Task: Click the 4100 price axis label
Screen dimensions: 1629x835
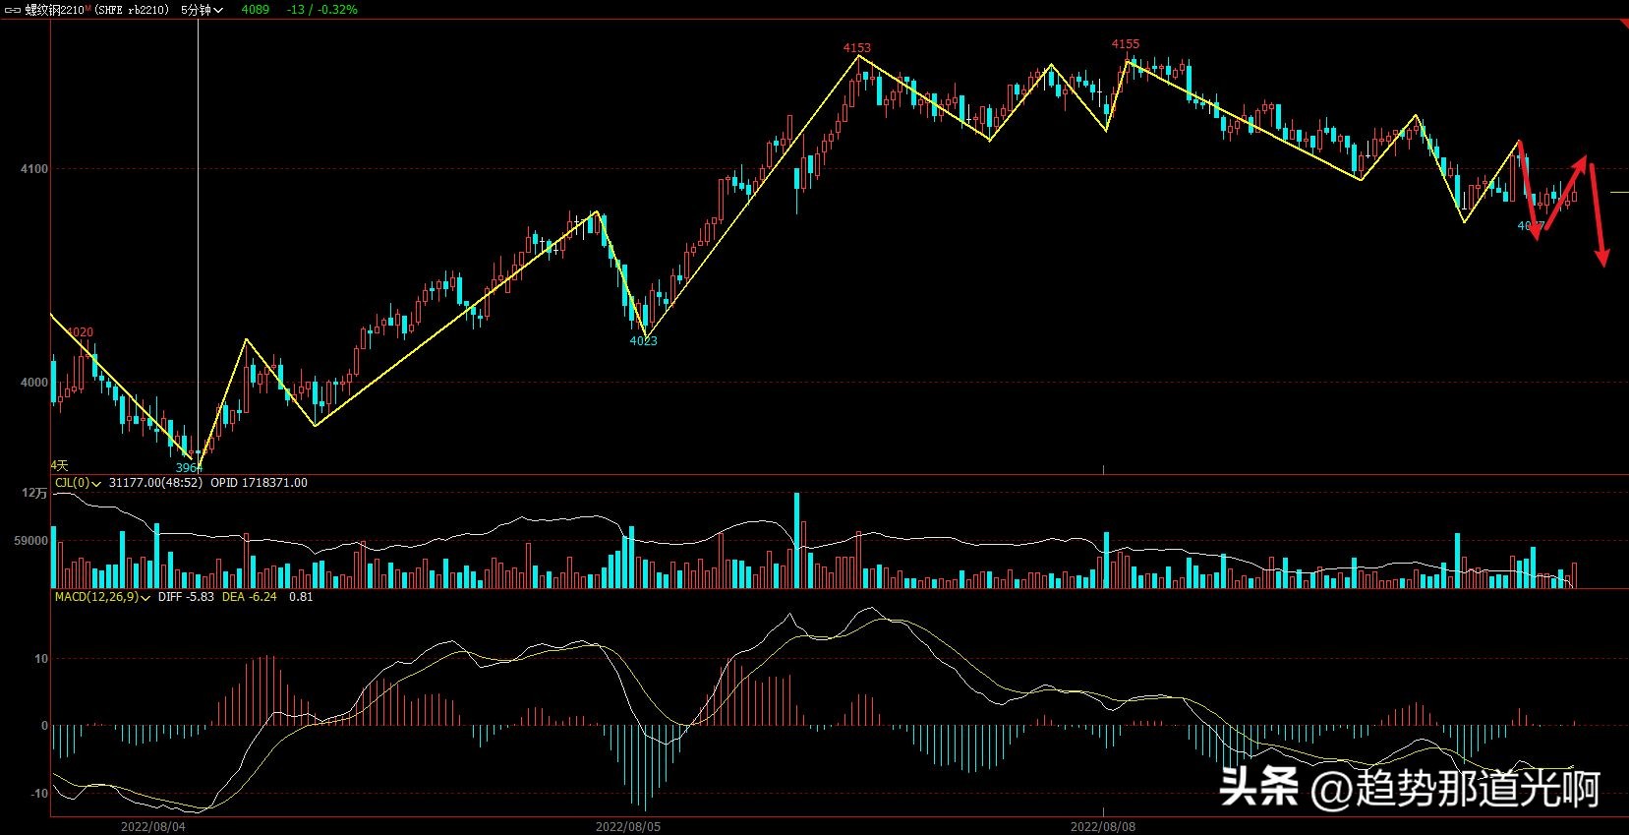Action: point(34,169)
